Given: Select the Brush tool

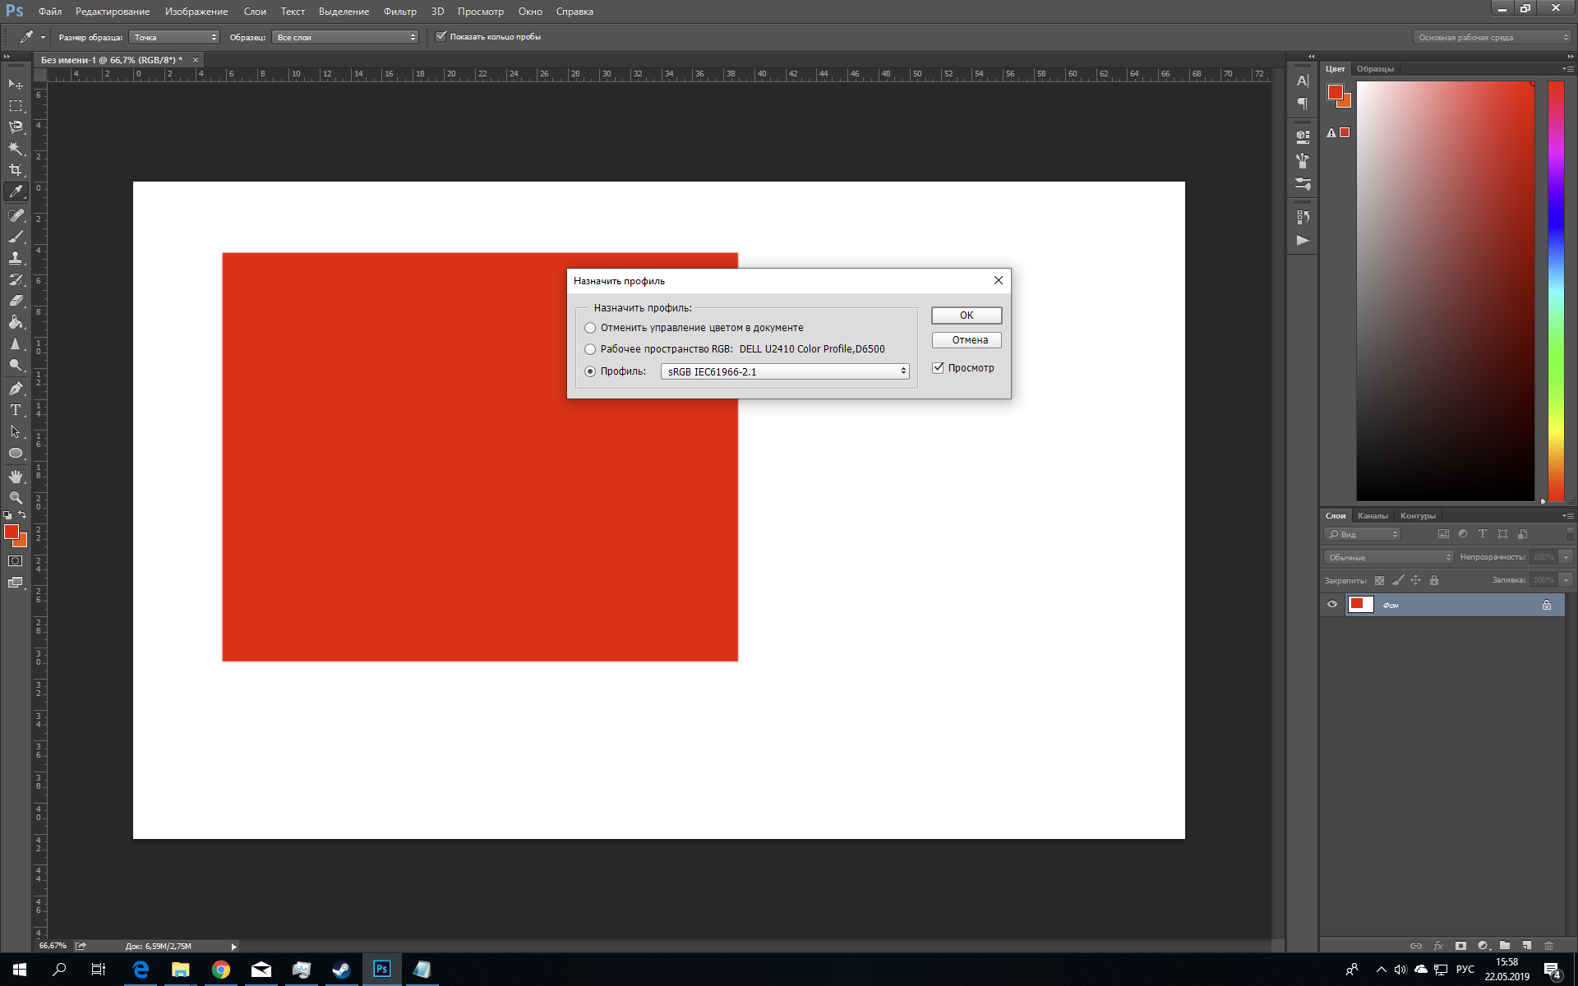Looking at the screenshot, I should [16, 237].
